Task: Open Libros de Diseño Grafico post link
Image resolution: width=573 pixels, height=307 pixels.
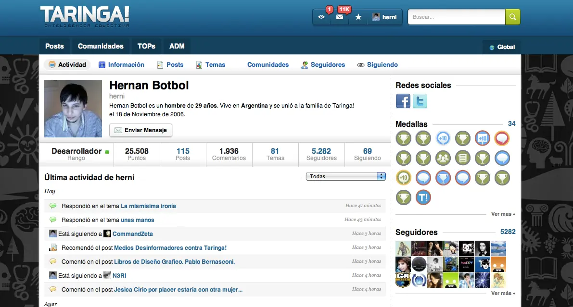Action: 174,261
